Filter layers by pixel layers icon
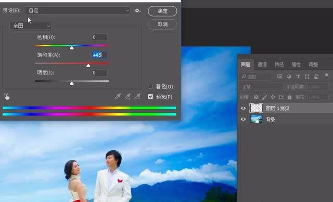Image resolution: width=333 pixels, height=202 pixels. pyautogui.click(x=280, y=77)
